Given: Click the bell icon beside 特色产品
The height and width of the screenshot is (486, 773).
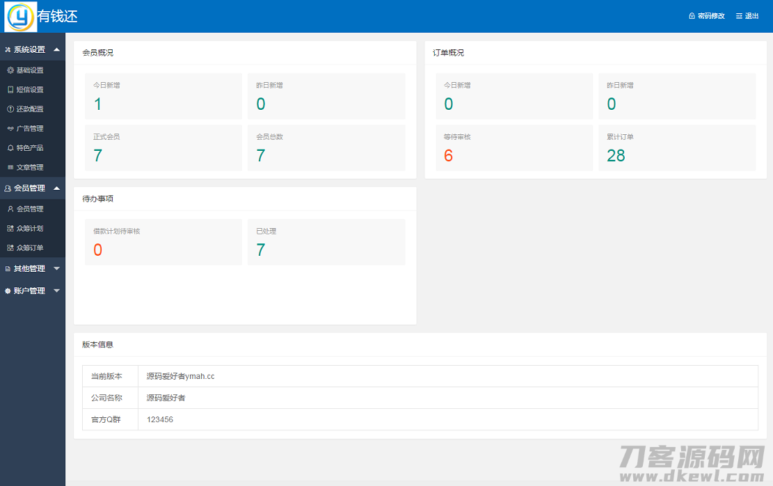Looking at the screenshot, I should coord(10,148).
